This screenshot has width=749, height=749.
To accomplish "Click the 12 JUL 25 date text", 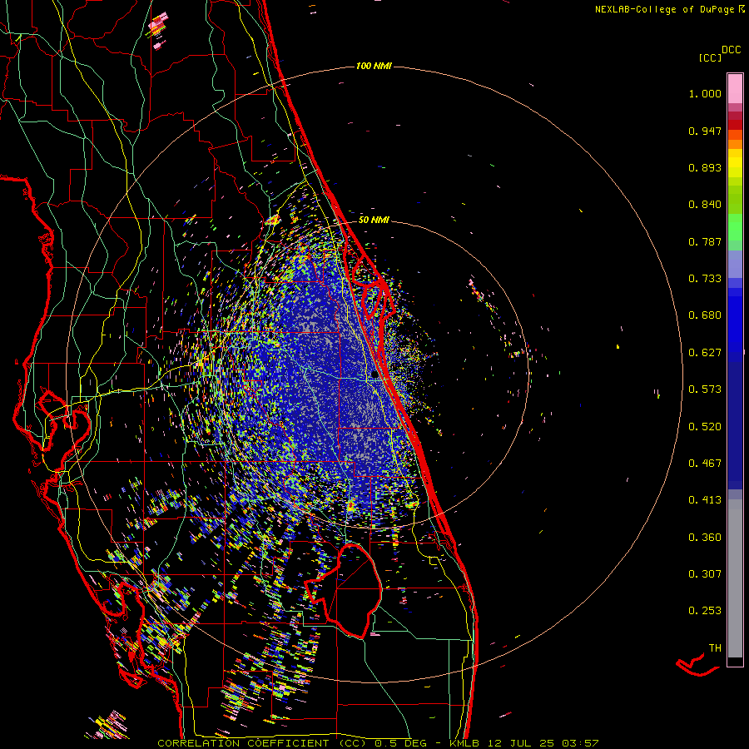I will (521, 743).
